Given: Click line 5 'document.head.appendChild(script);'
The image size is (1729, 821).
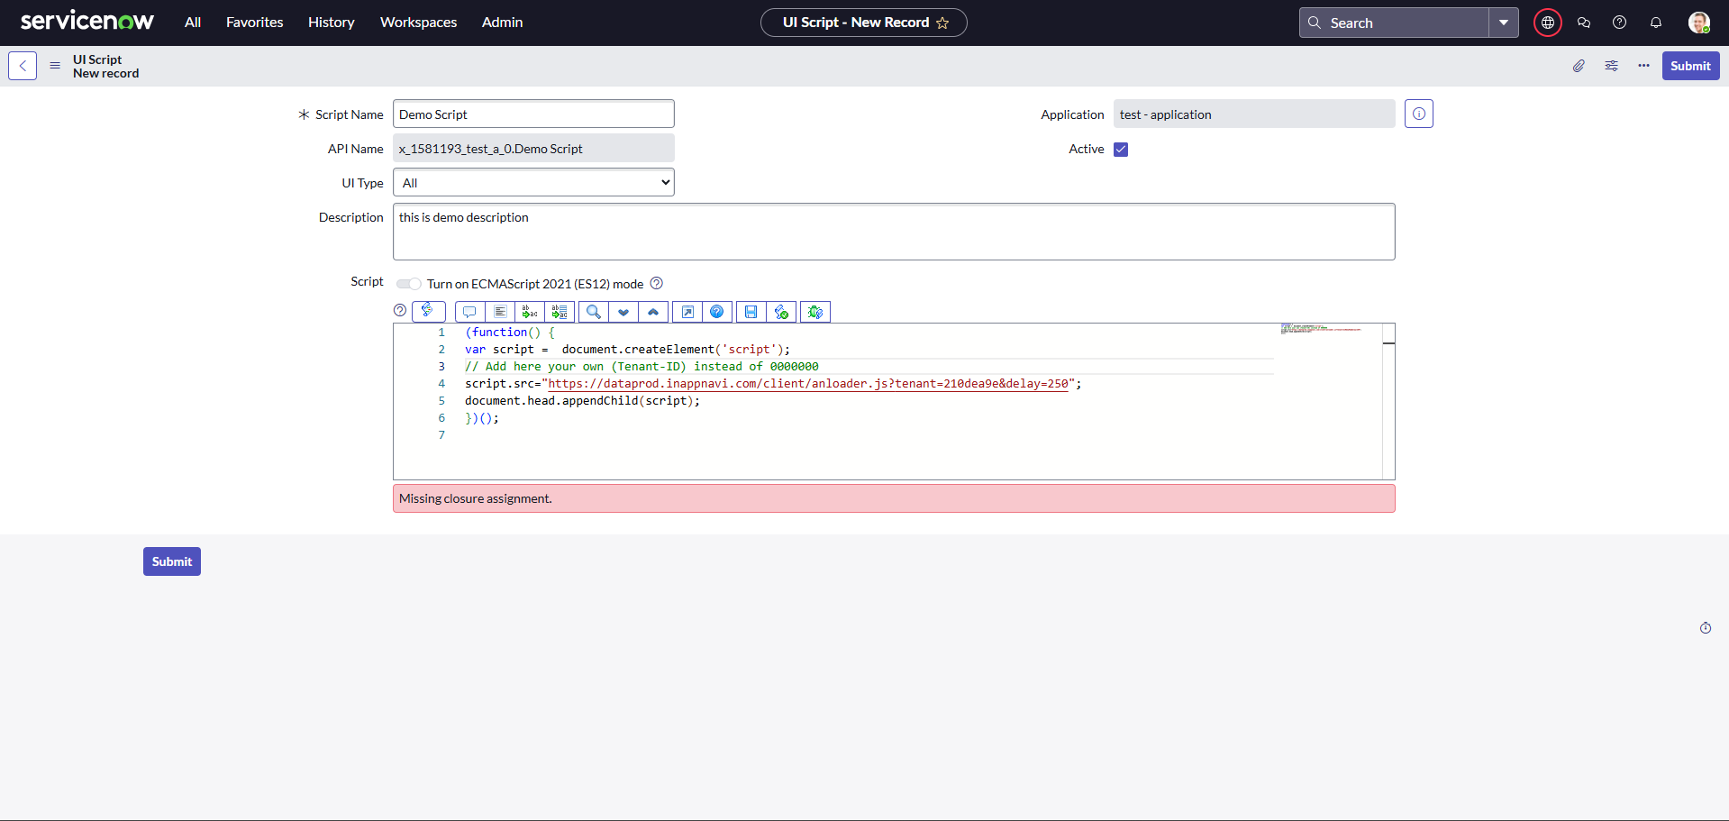Looking at the screenshot, I should tap(582, 401).
